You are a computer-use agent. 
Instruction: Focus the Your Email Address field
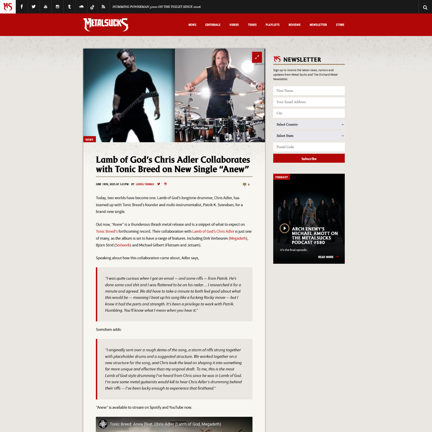tap(309, 102)
